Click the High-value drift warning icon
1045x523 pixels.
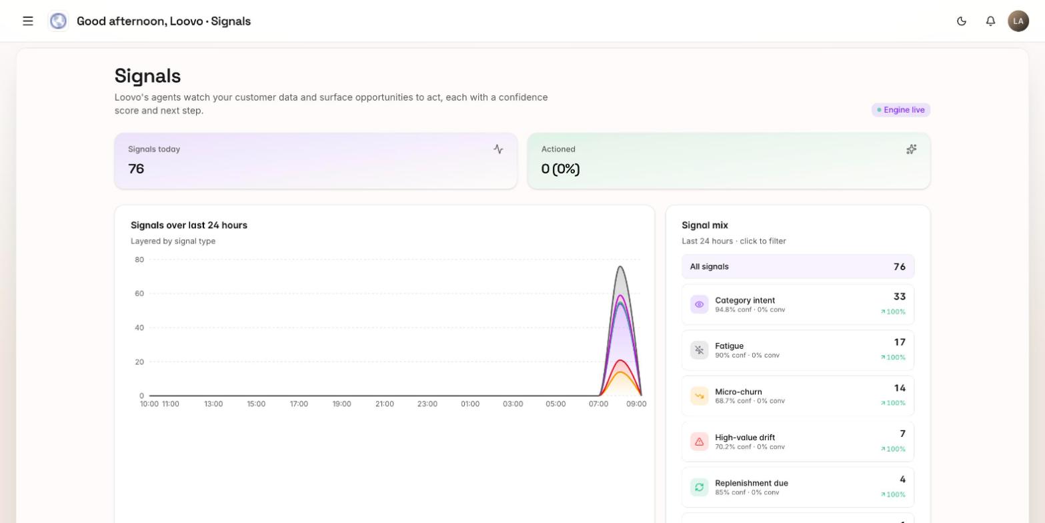[699, 442]
